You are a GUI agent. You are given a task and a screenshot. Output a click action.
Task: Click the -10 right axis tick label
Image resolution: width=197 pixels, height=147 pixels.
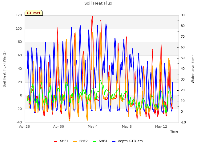183,122
